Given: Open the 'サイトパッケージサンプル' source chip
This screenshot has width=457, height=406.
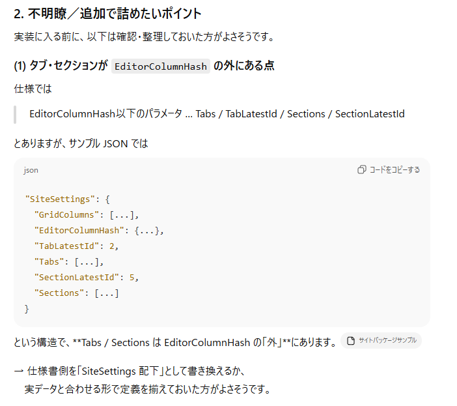Looking at the screenshot, I should (x=381, y=340).
